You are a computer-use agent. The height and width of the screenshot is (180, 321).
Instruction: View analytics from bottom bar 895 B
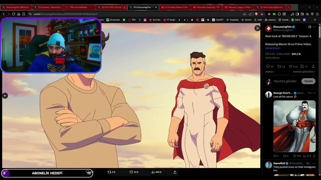point(156,172)
